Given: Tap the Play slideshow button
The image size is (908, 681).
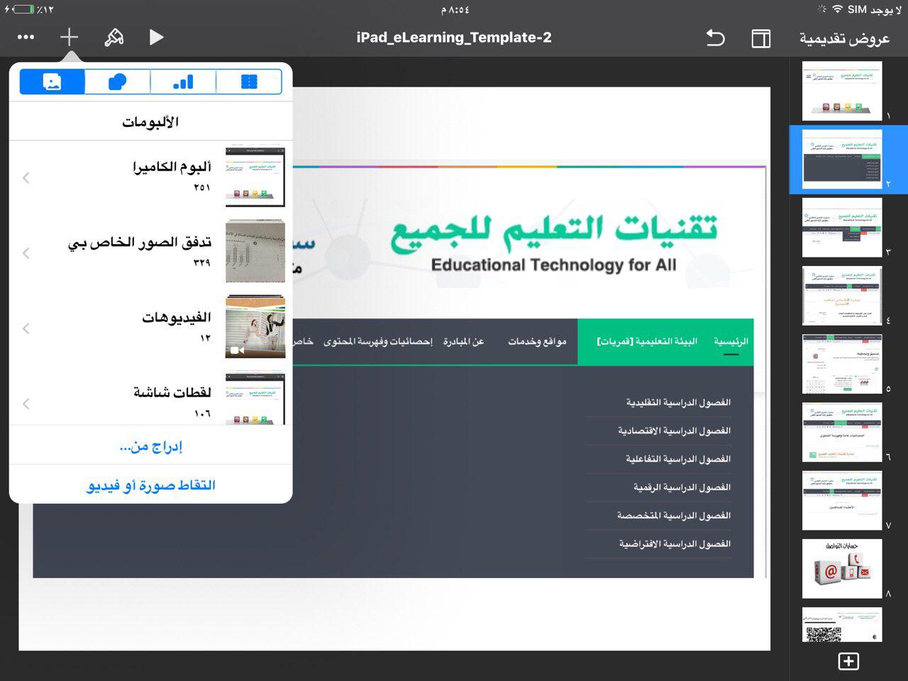Looking at the screenshot, I should click(156, 37).
